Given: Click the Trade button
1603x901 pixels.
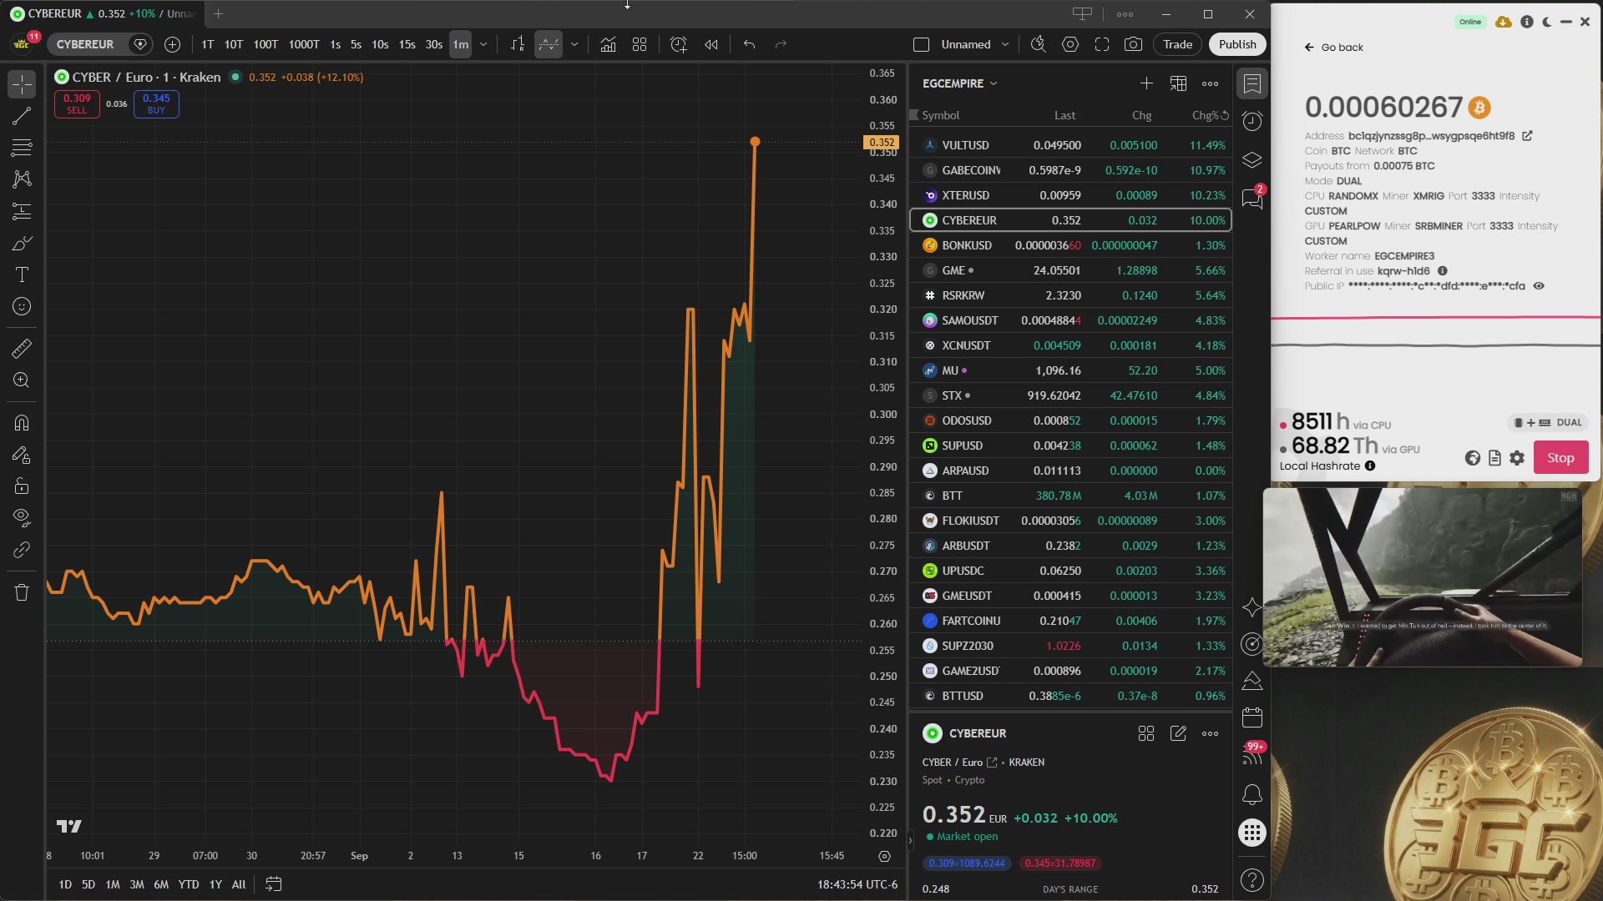Looking at the screenshot, I should click(1177, 44).
